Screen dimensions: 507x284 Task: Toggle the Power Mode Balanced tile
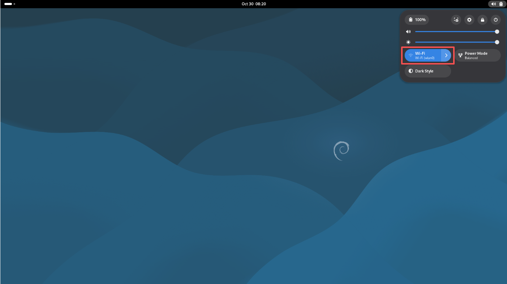tap(477, 56)
